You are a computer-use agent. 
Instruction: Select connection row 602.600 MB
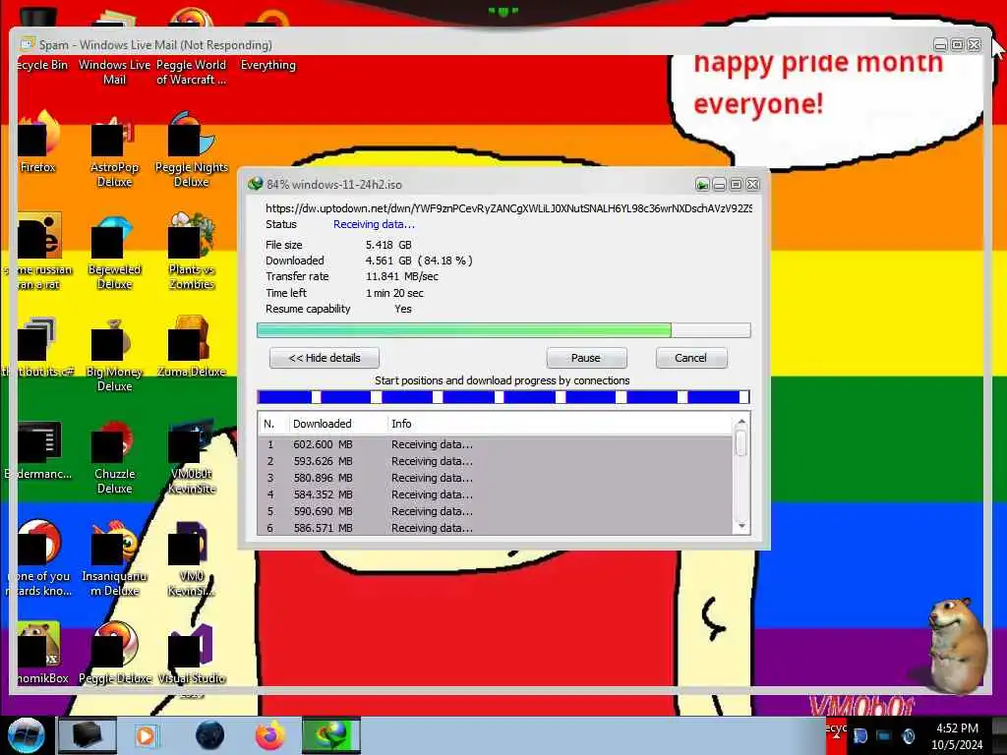tap(496, 444)
